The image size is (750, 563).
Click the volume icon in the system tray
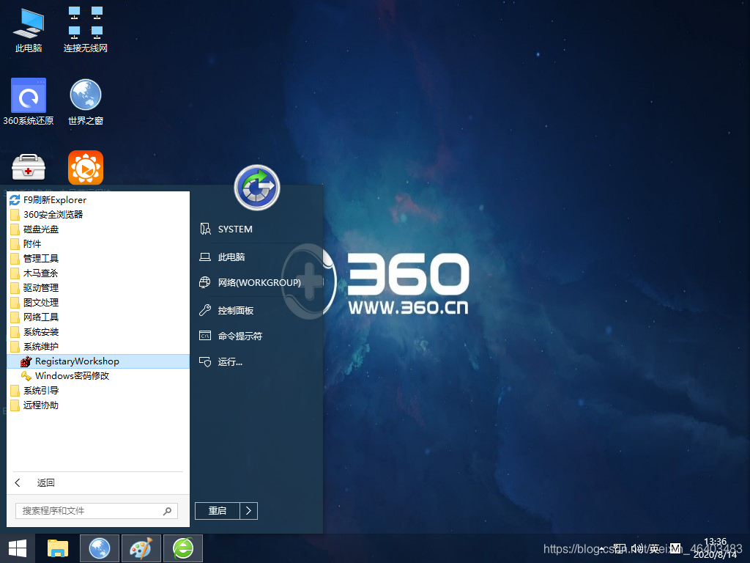pyautogui.click(x=636, y=548)
